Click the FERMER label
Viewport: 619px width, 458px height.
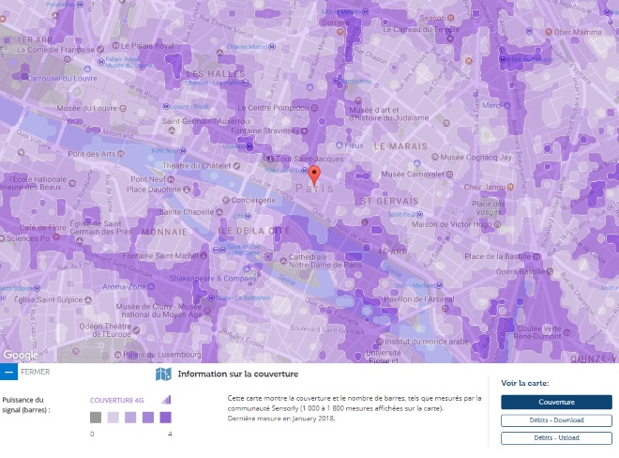35,372
